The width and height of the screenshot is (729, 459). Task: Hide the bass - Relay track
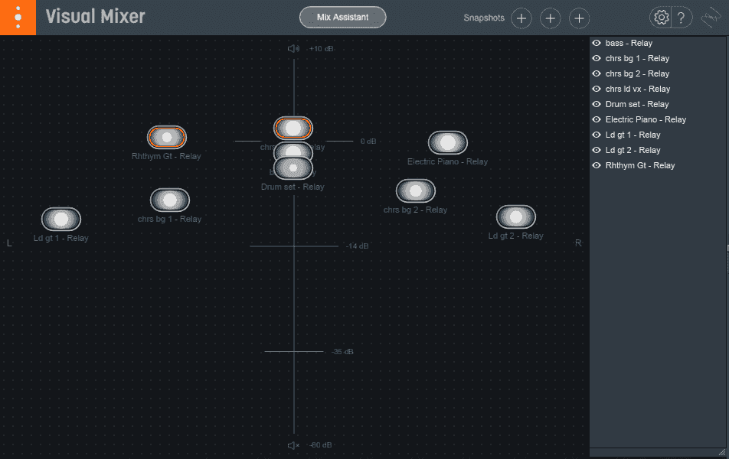click(597, 43)
